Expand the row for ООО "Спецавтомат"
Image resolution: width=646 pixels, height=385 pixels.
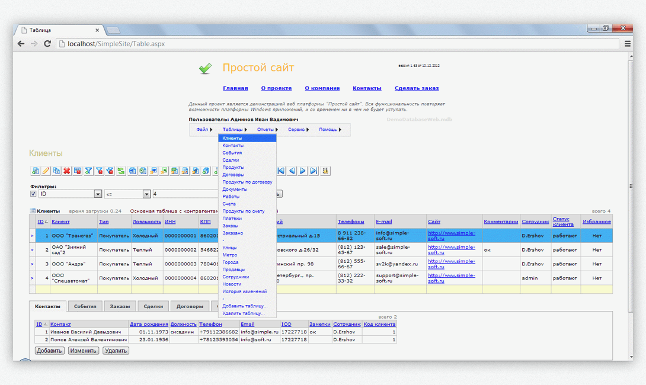(x=32, y=278)
